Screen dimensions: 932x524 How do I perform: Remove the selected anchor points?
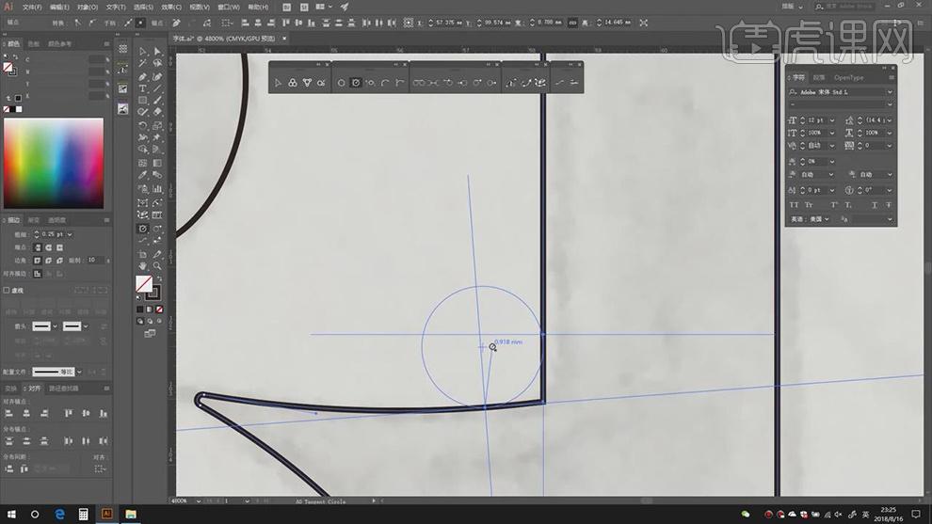[177, 23]
